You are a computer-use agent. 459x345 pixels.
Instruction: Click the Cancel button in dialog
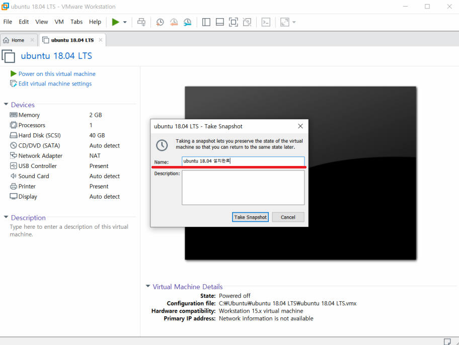(x=288, y=217)
